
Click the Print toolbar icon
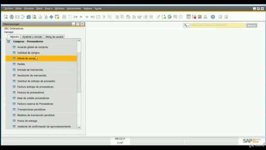click(x=12, y=17)
